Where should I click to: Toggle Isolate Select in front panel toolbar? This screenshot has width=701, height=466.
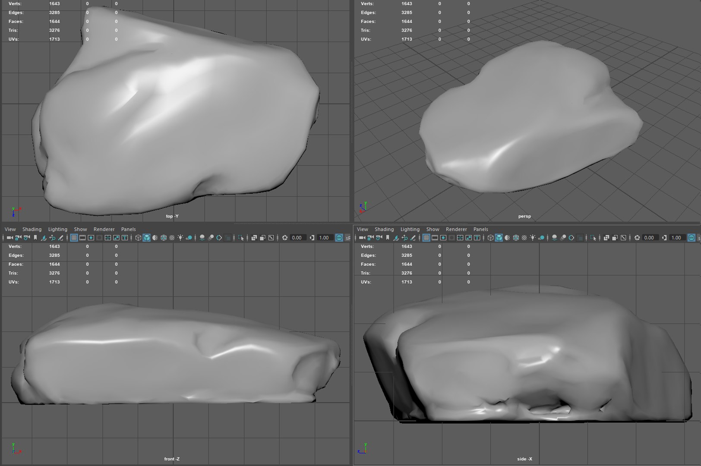(x=241, y=238)
